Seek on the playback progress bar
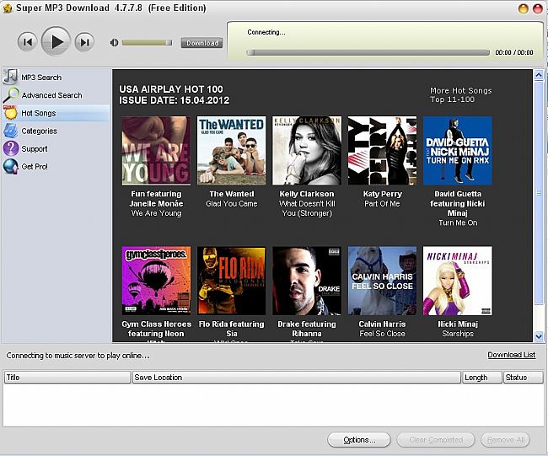 pos(368,52)
